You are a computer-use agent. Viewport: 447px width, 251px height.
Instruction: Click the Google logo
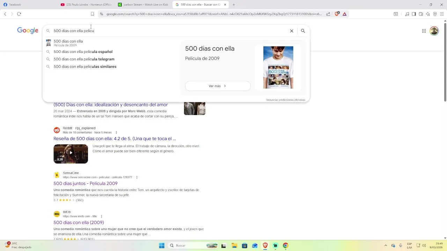click(28, 30)
